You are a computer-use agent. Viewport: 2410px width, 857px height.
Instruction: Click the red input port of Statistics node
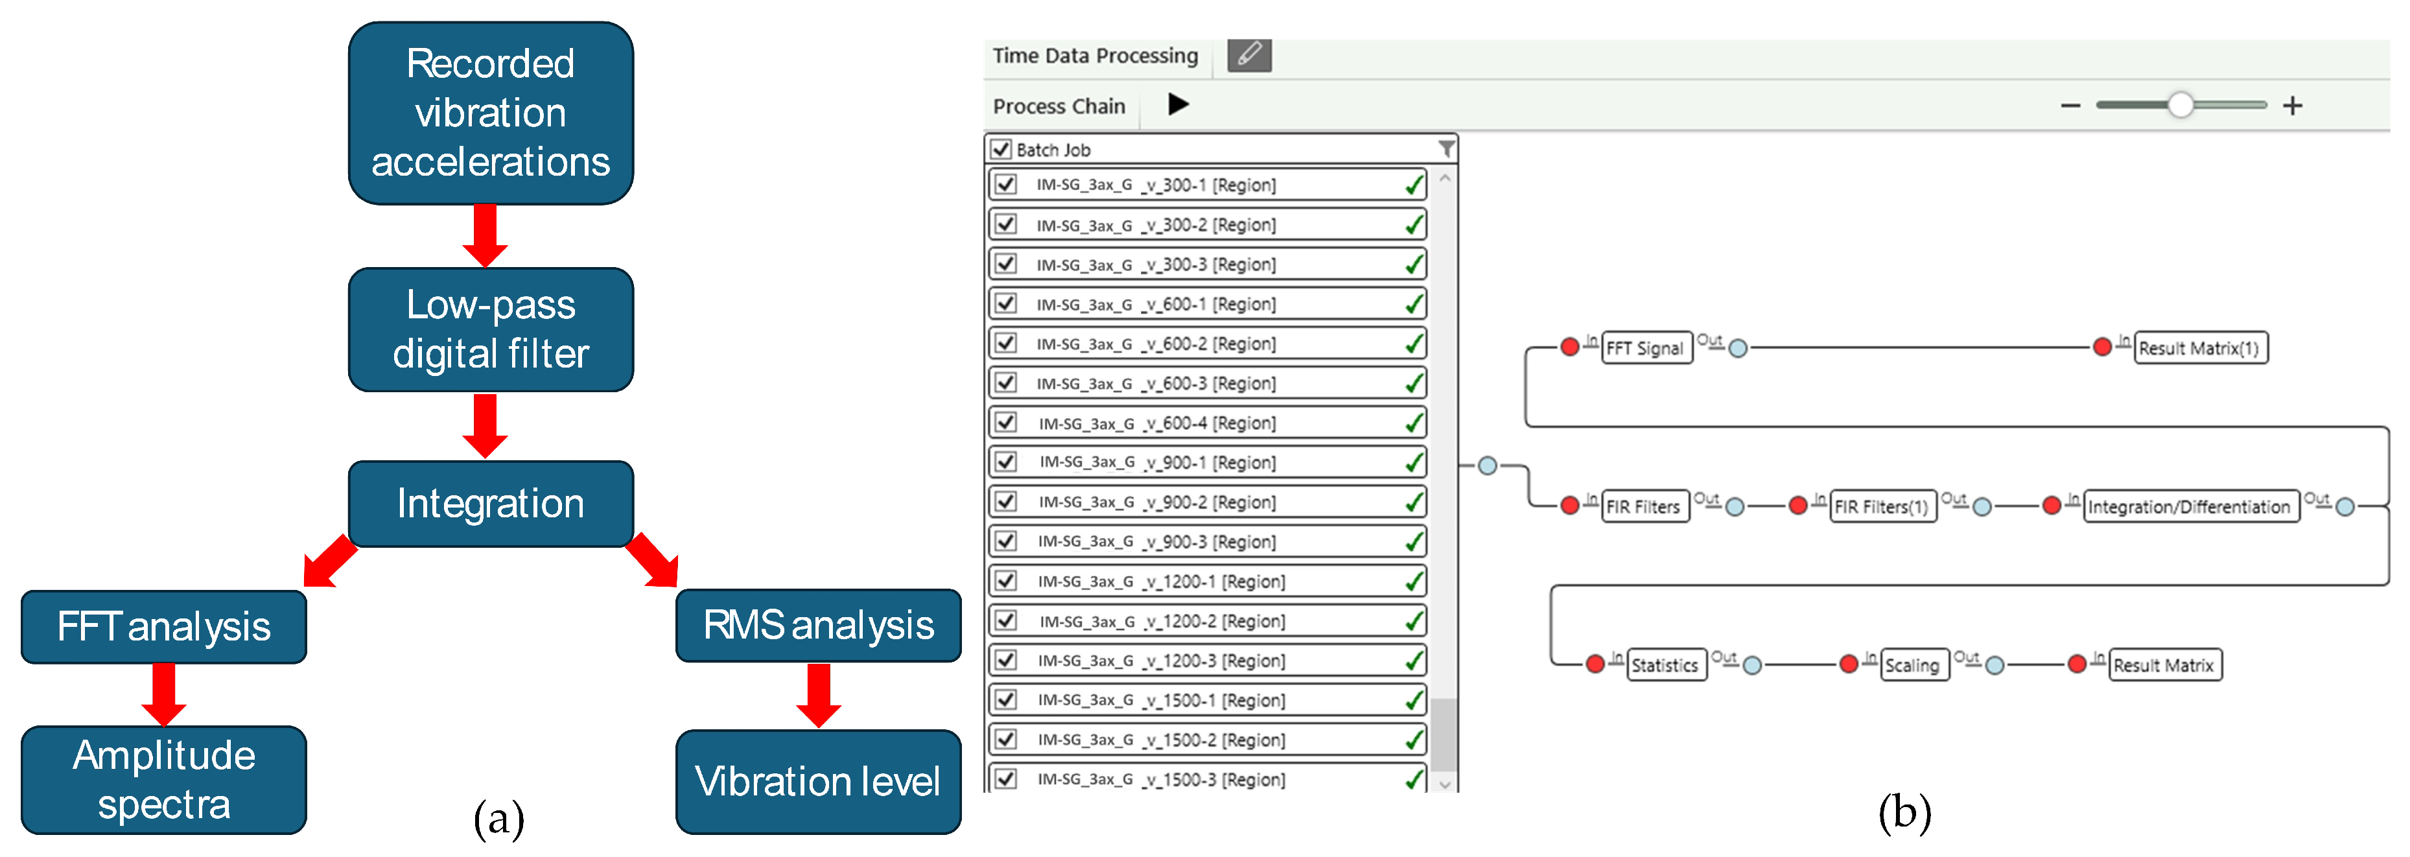point(1595,665)
